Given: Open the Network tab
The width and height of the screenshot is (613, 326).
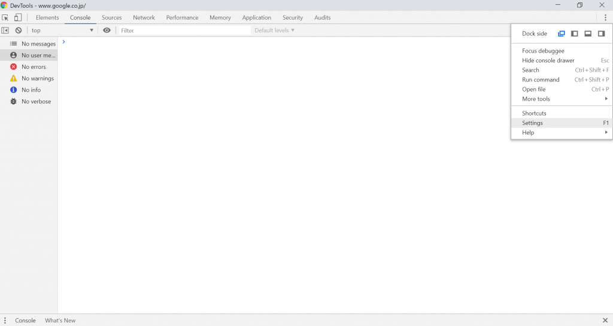Looking at the screenshot, I should [x=144, y=17].
